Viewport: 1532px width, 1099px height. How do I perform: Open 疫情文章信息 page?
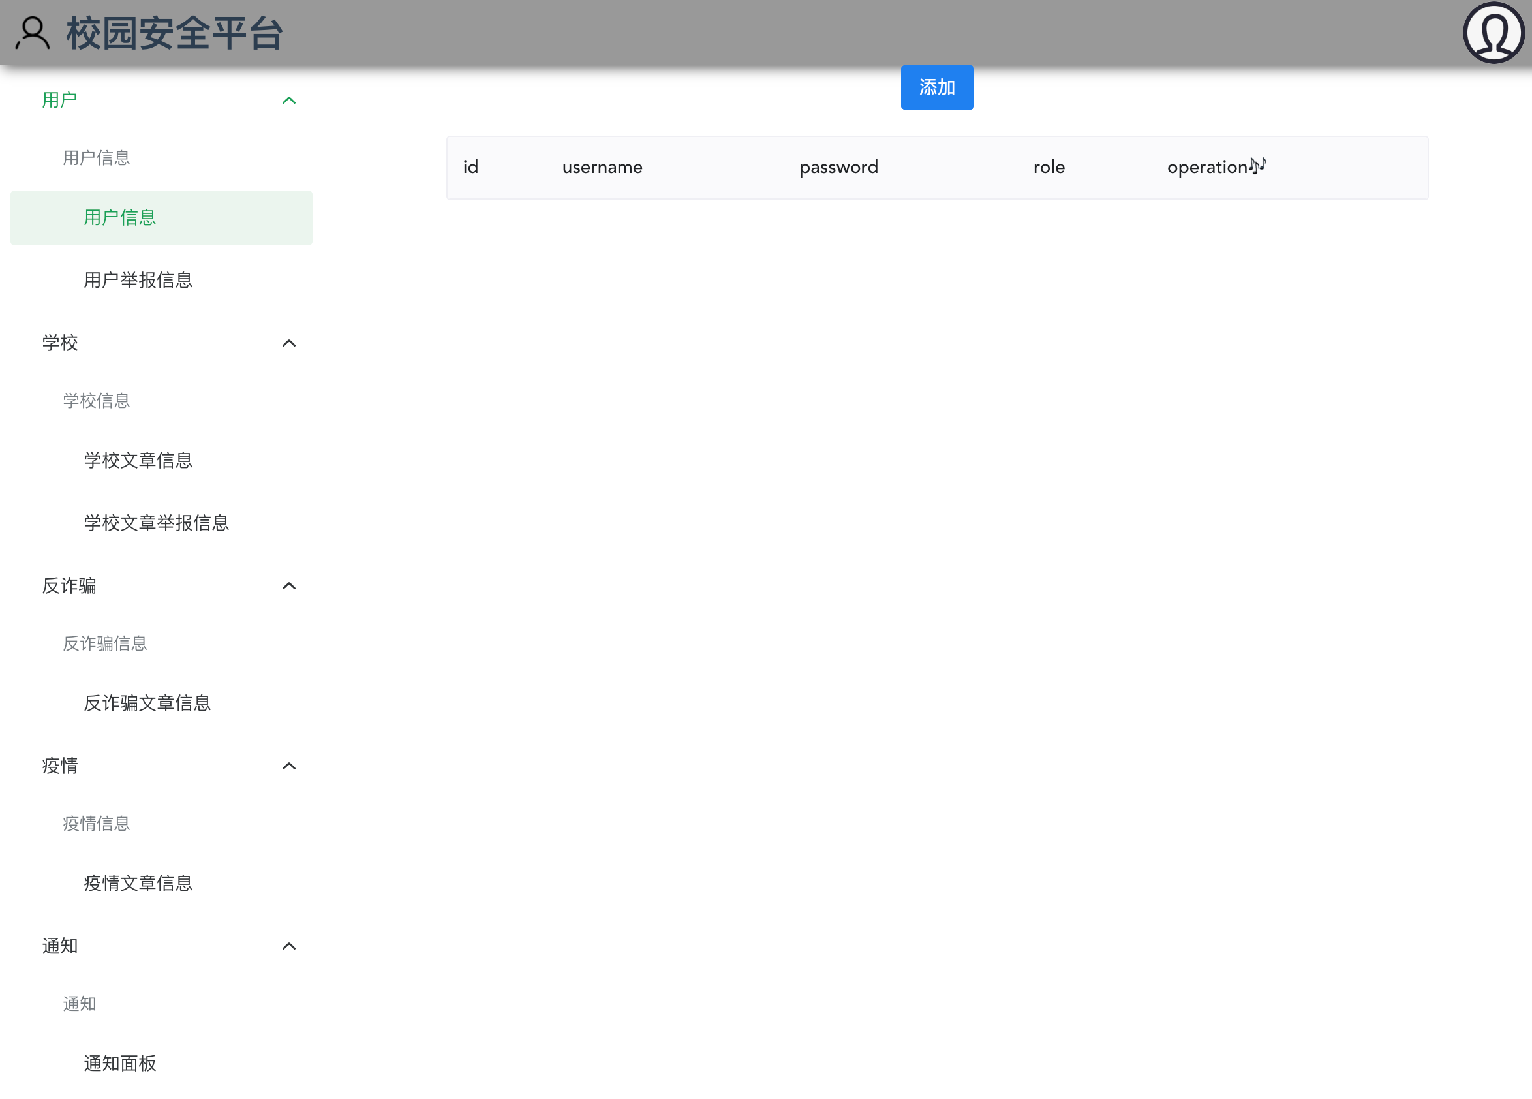pos(138,884)
